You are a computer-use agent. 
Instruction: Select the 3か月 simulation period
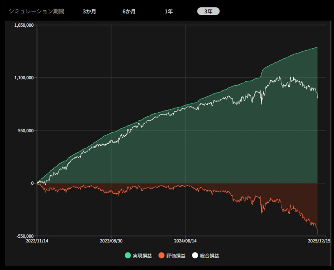[x=89, y=12]
